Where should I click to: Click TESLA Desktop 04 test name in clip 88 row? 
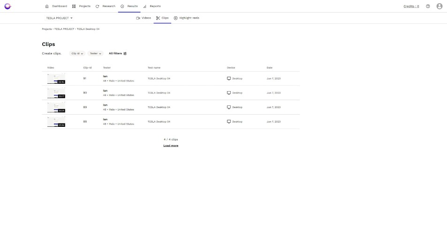159,121
